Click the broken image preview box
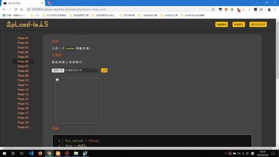Screen dimensions: 279x157 78,101
